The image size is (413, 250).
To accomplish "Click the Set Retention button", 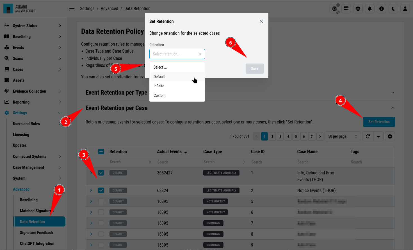I will coord(379,122).
